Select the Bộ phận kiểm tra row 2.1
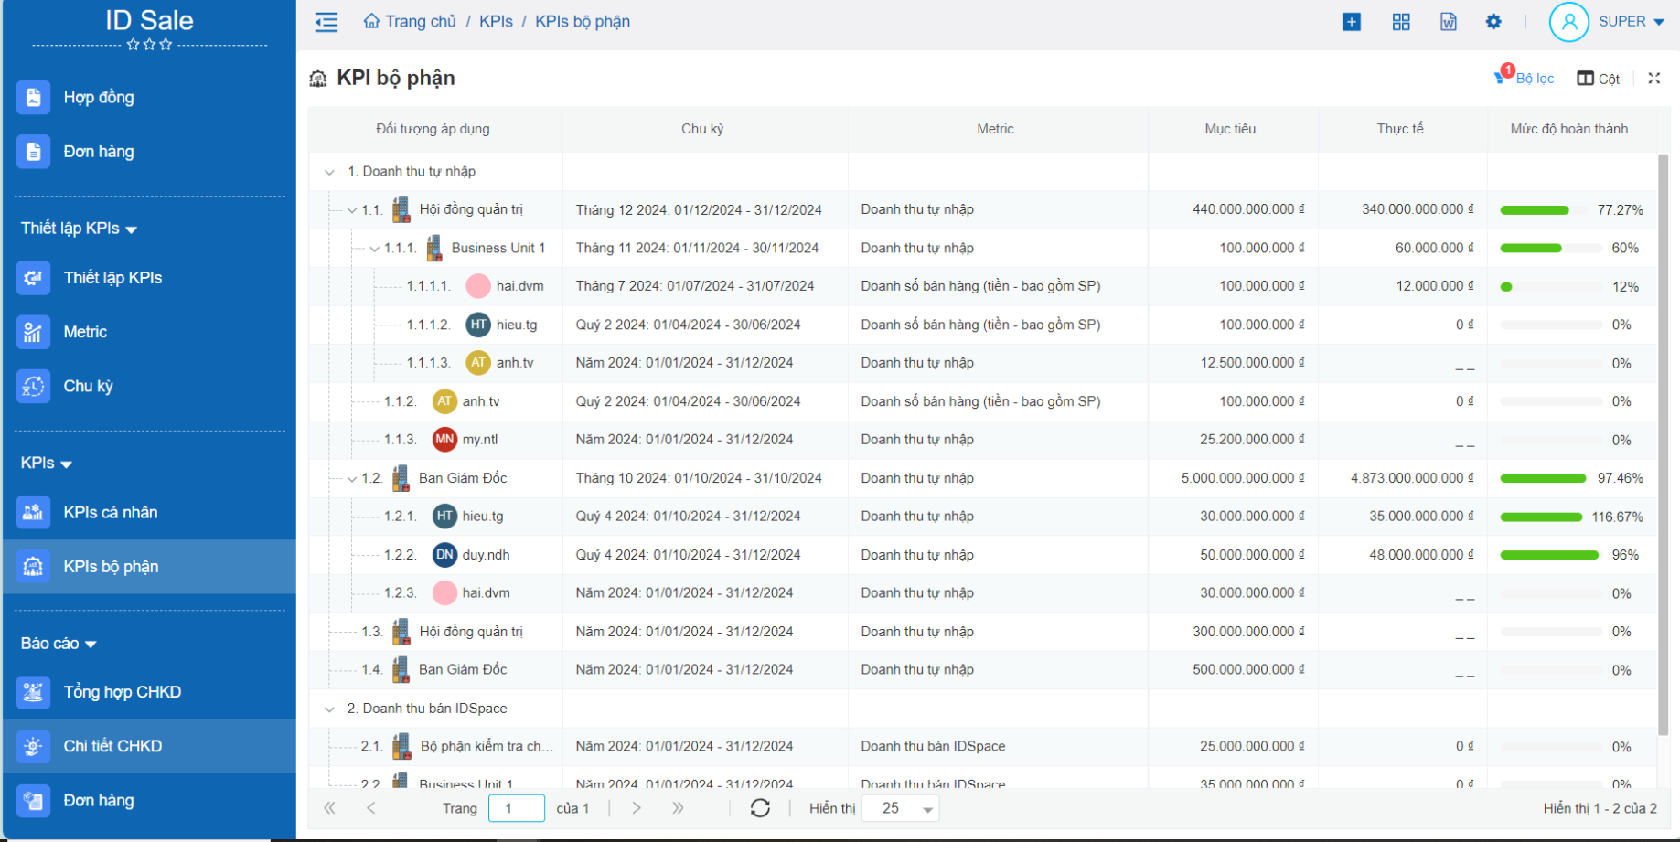The height and width of the screenshot is (842, 1680). pyautogui.click(x=983, y=747)
